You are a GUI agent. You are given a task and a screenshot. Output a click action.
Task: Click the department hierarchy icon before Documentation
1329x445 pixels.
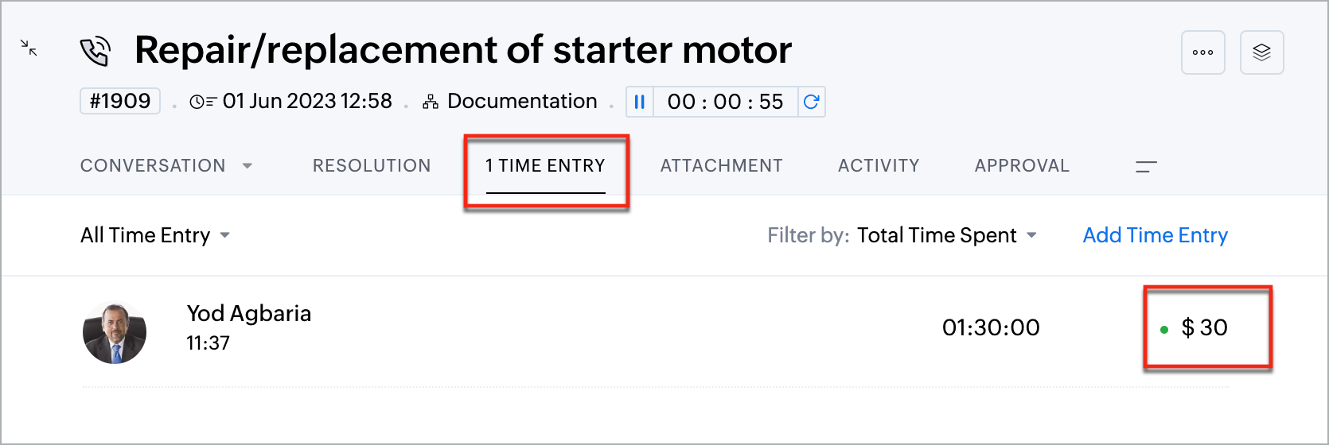pos(431,102)
